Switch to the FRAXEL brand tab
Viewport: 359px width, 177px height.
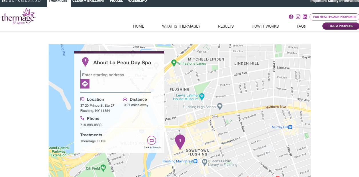coord(117,1)
